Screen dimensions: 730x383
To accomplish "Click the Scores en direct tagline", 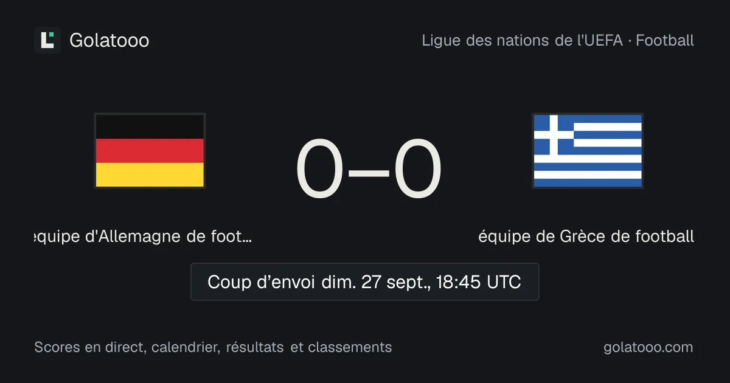I will (213, 347).
